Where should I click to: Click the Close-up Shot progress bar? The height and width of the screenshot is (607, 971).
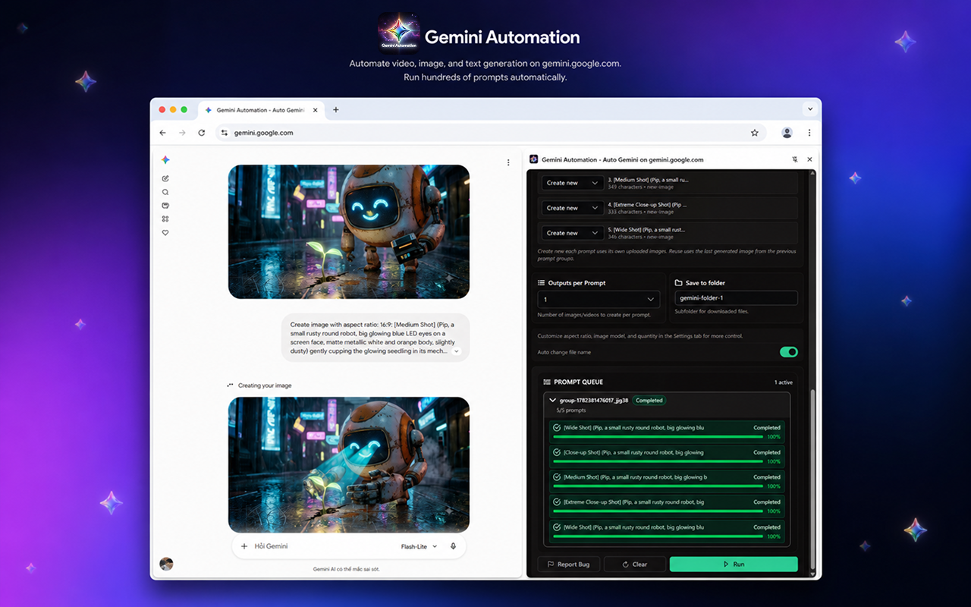tap(659, 461)
